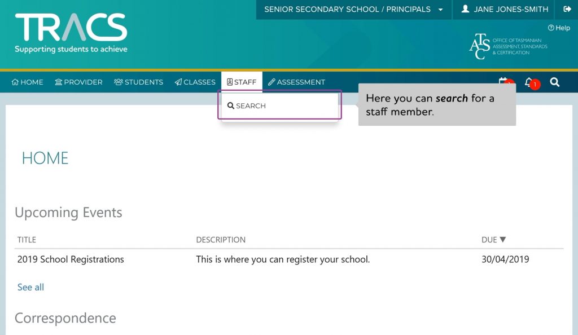The image size is (578, 335).
Task: Expand the Senior Secondary School / Principals dropdown
Action: click(x=353, y=9)
